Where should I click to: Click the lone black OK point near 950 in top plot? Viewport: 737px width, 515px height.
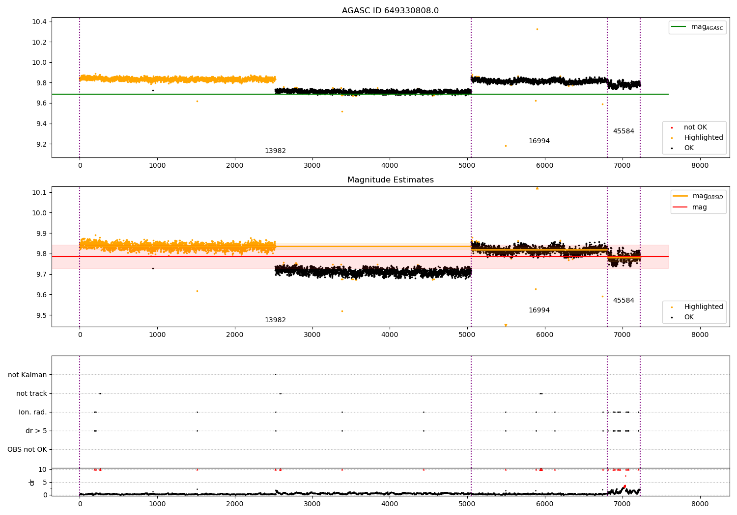(153, 90)
